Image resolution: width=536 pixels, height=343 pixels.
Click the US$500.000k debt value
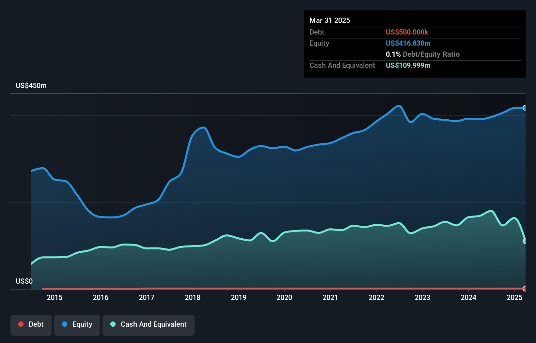point(407,32)
